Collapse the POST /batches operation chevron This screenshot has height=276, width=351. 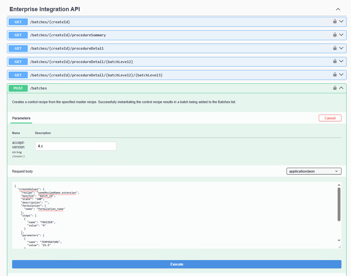click(x=341, y=88)
